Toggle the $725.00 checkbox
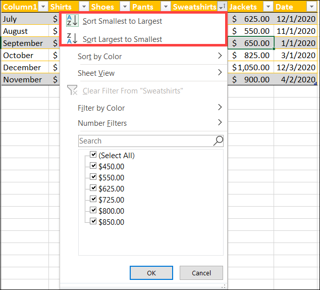This screenshot has width=320, height=290. 93,200
